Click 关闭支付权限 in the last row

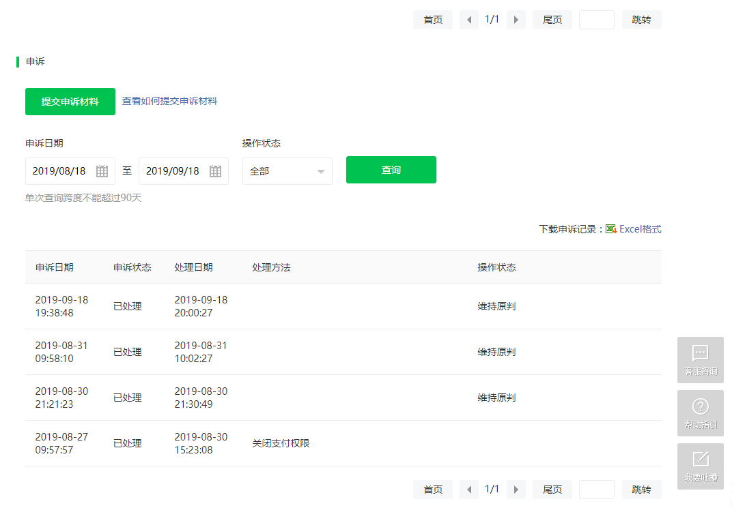[281, 443]
